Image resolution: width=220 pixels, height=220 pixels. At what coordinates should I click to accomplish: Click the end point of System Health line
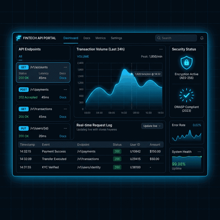point(201,157)
